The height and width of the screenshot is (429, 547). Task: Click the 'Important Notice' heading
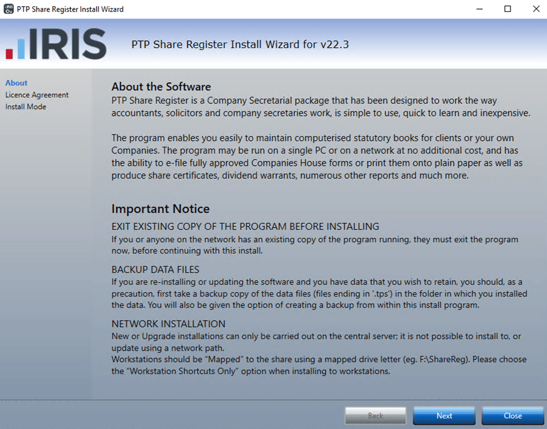[160, 209]
